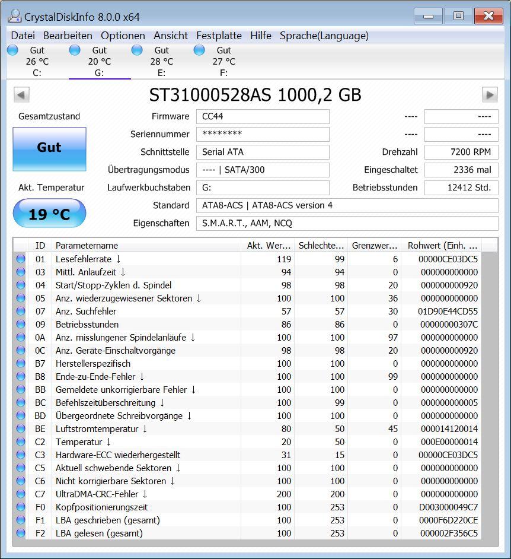
Task: Open the Datei menu
Action: click(x=23, y=36)
